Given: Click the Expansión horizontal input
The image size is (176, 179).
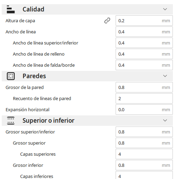Looking at the screenshot, I should click(144, 109).
